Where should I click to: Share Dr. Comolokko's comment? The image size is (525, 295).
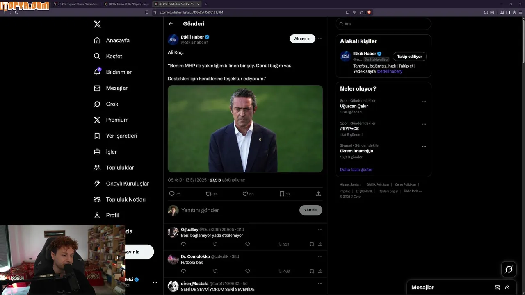point(320,271)
